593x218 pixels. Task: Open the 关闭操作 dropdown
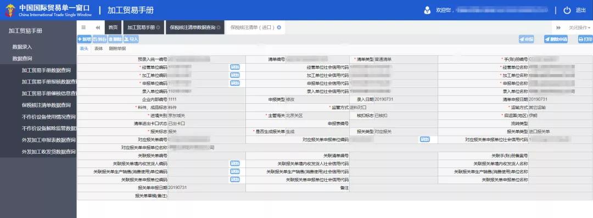pyautogui.click(x=579, y=27)
